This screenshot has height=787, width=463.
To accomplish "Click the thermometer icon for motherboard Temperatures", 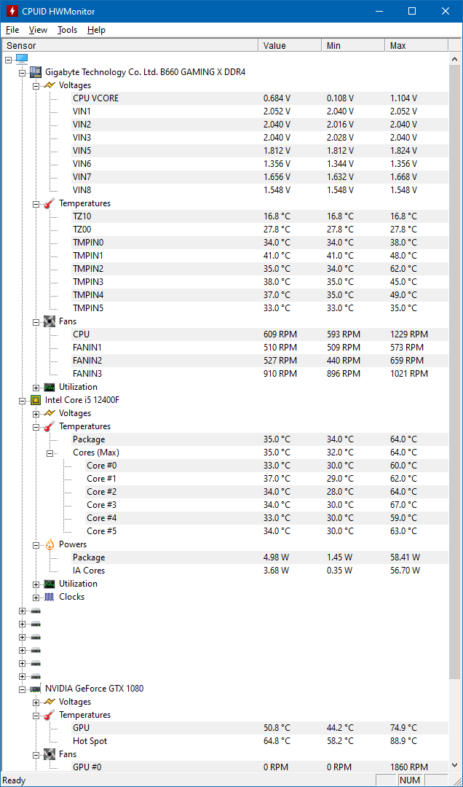I will [49, 203].
